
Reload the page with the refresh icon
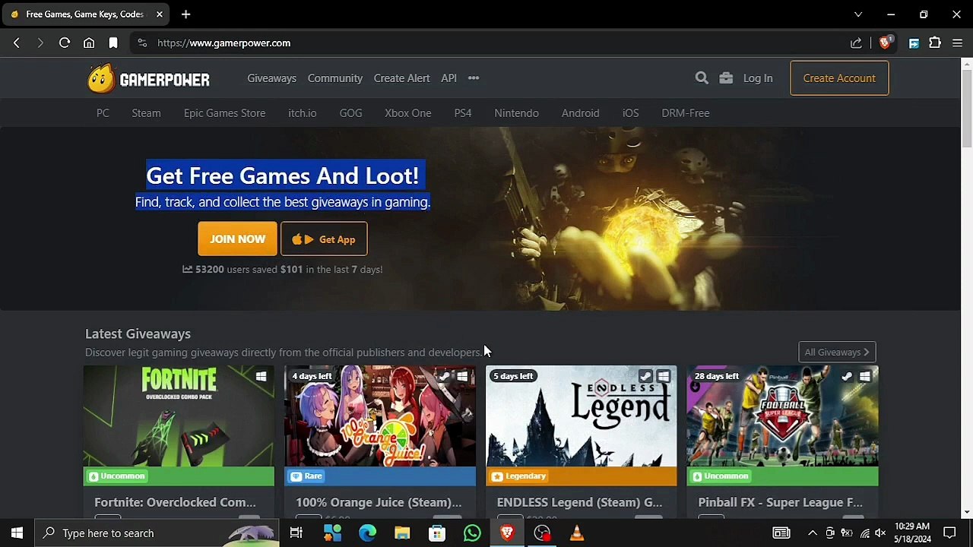click(65, 43)
